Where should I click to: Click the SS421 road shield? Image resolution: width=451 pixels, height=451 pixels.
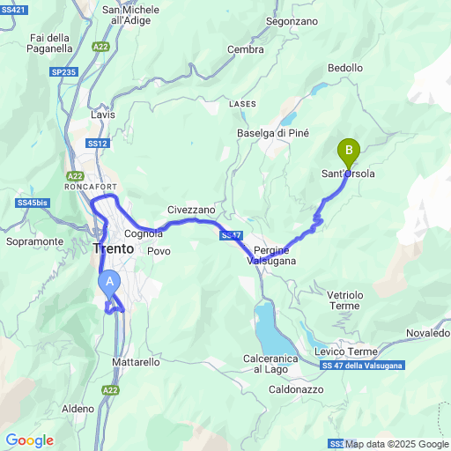[13, 10]
